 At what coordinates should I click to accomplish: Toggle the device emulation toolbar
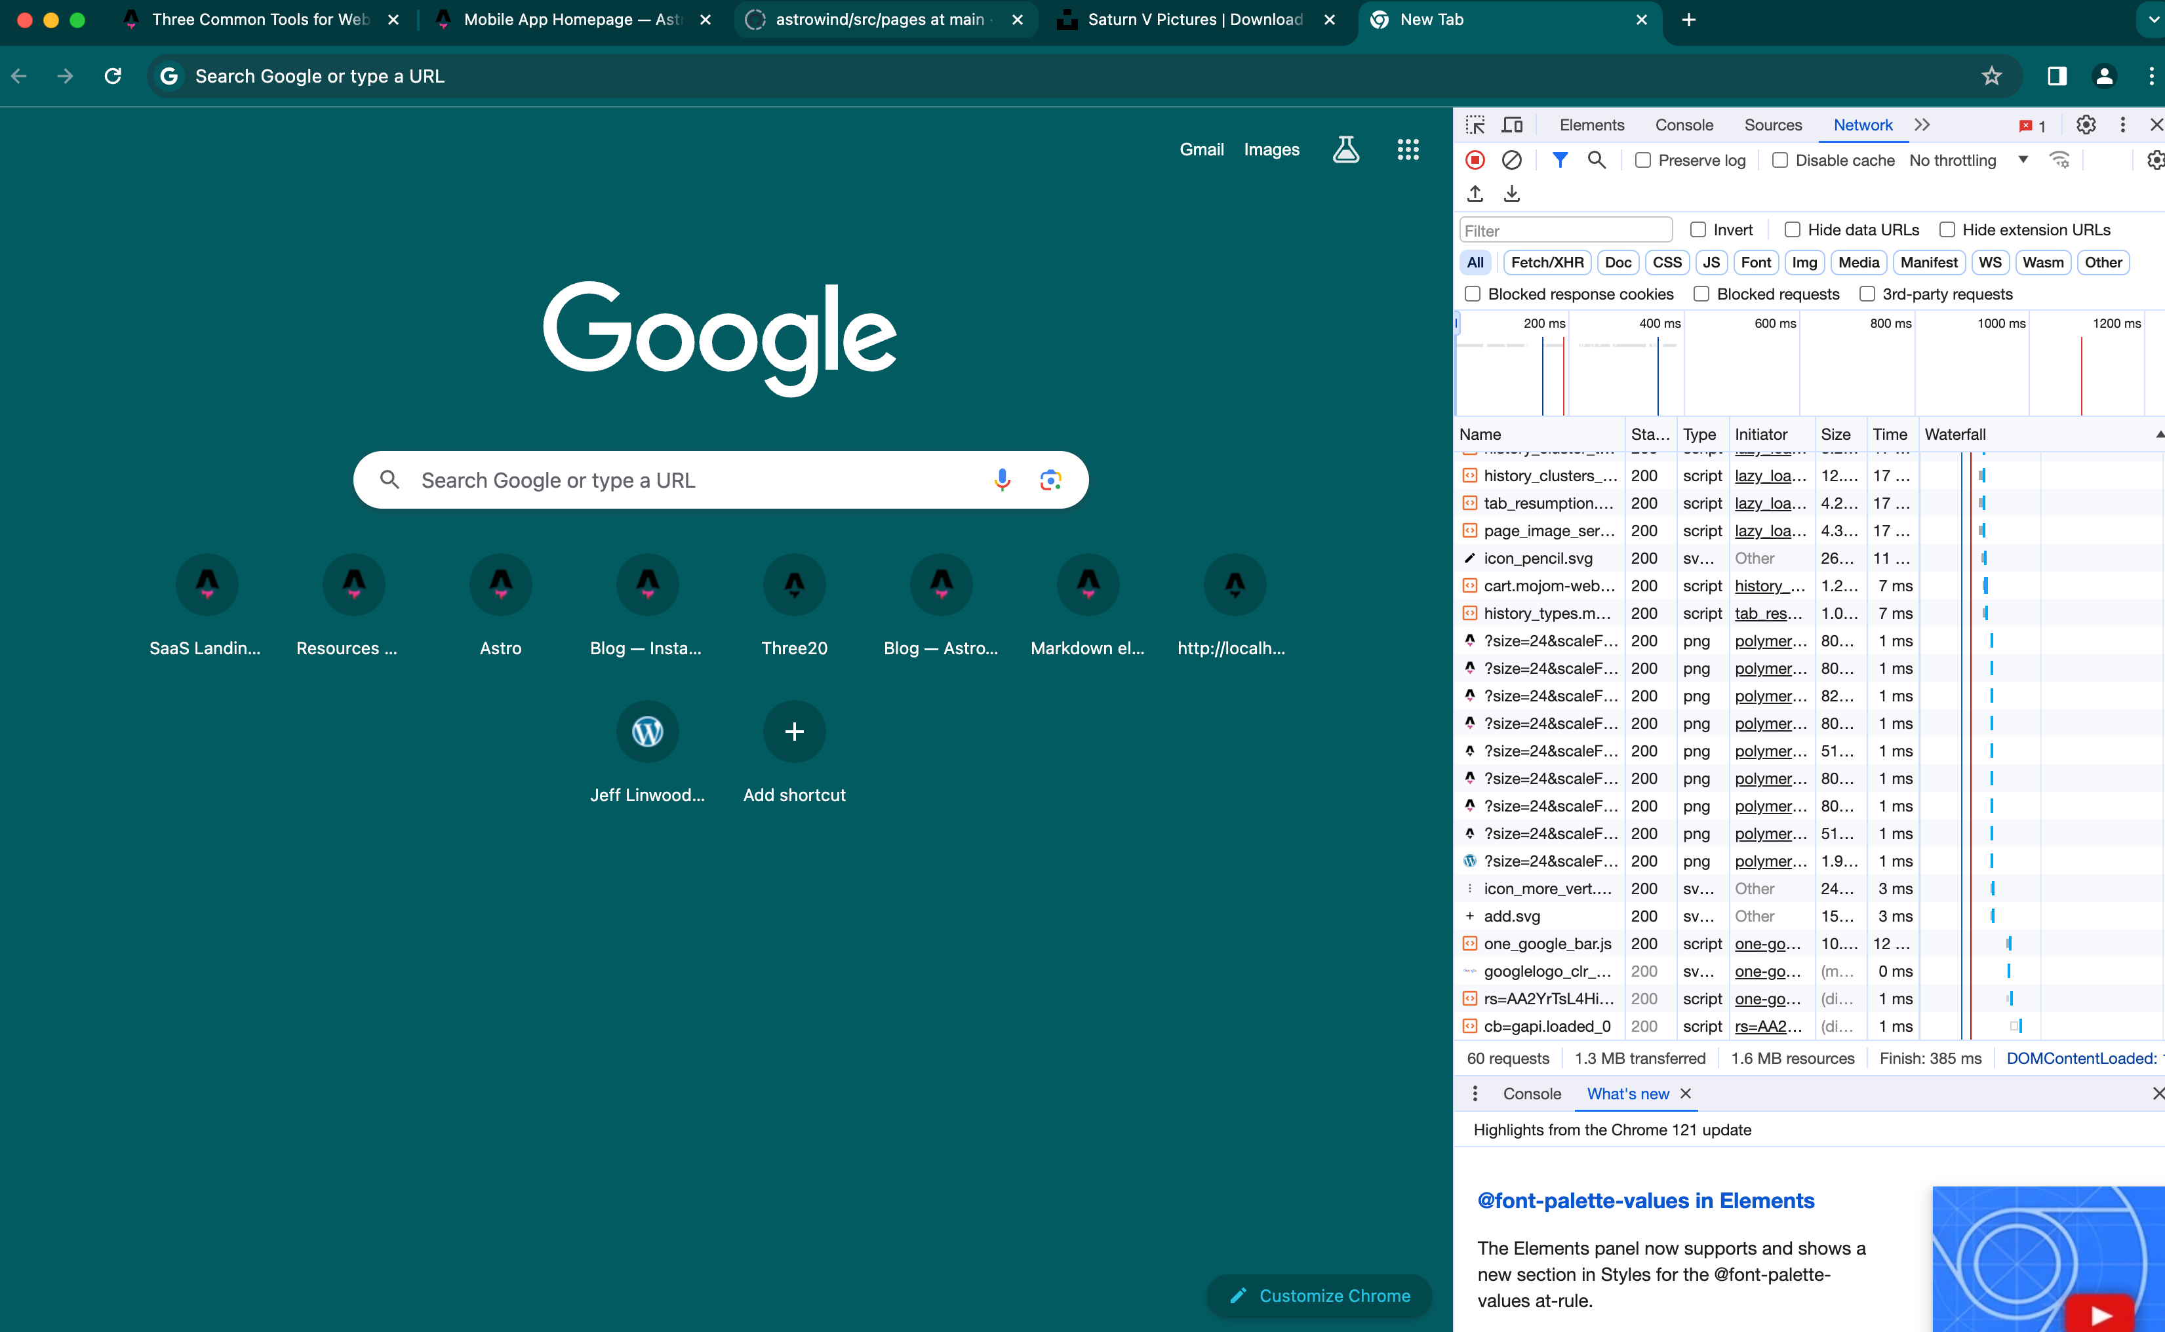pos(1511,124)
